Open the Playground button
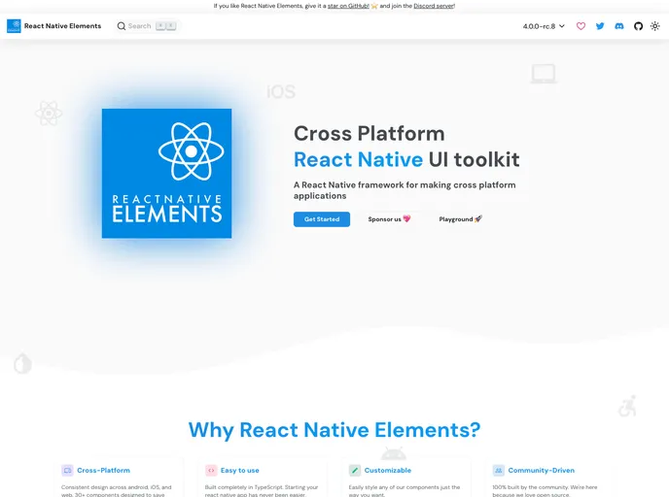The width and height of the screenshot is (669, 497). pos(460,219)
